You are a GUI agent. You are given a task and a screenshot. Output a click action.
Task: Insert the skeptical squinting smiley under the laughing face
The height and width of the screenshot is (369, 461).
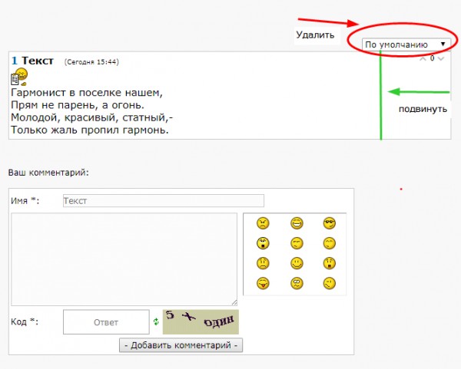point(297,243)
